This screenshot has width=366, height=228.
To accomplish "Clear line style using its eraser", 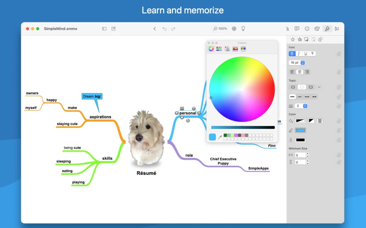I will pos(339,97).
